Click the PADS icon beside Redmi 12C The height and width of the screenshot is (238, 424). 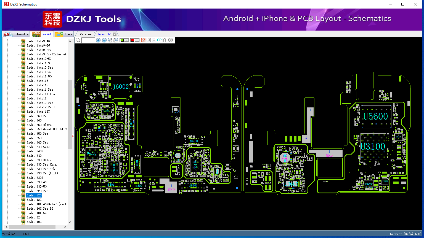23,200
